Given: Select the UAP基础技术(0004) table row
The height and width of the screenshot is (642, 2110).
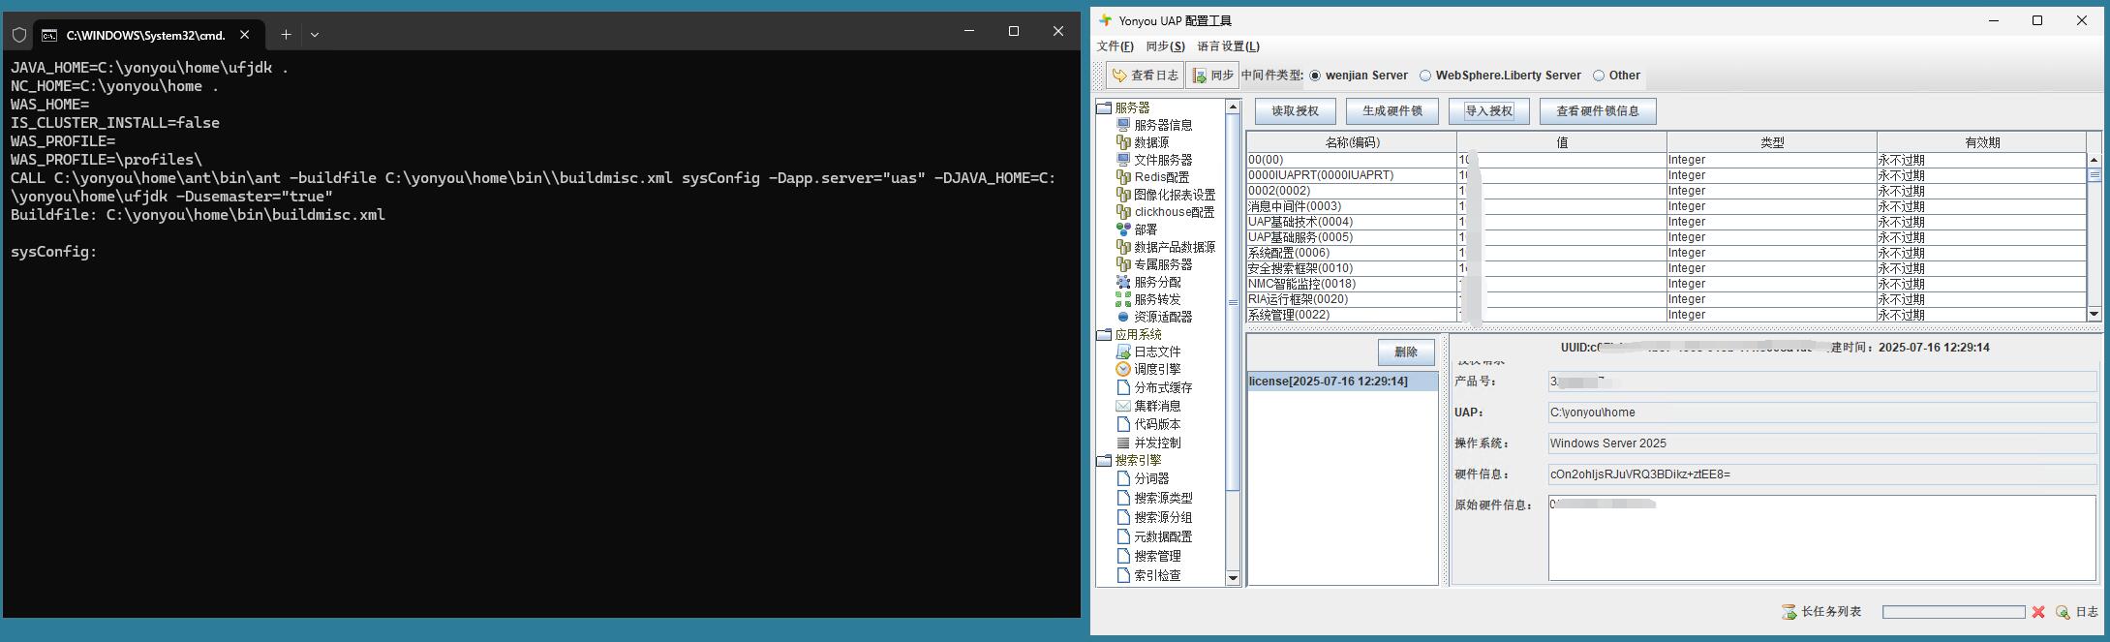Looking at the screenshot, I should 1666,222.
